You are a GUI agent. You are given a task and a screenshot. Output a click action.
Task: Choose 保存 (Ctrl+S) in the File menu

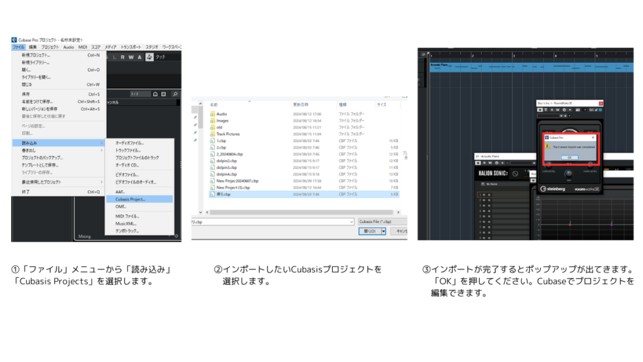pyautogui.click(x=59, y=94)
